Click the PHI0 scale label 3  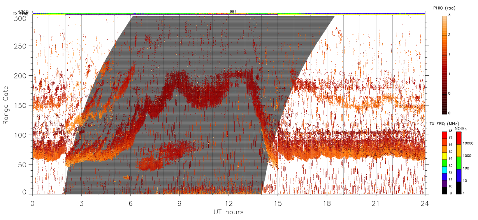click(x=450, y=15)
